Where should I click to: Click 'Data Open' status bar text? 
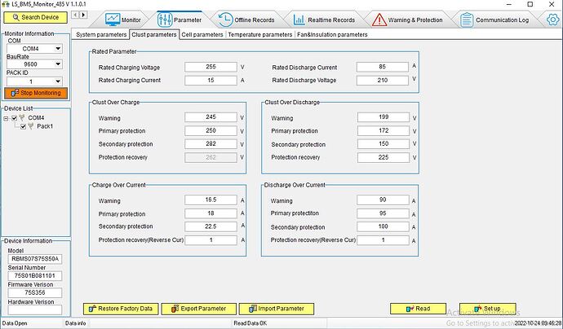click(x=15, y=323)
